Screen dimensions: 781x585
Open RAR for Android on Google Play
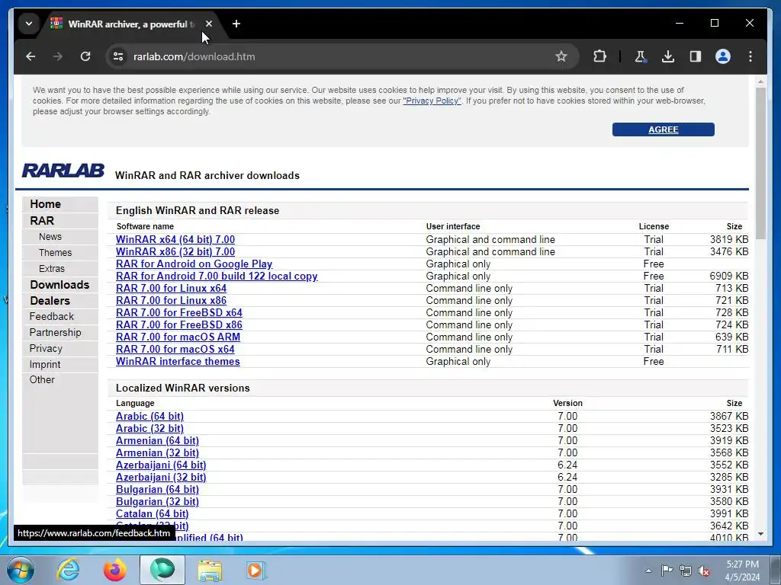click(194, 264)
